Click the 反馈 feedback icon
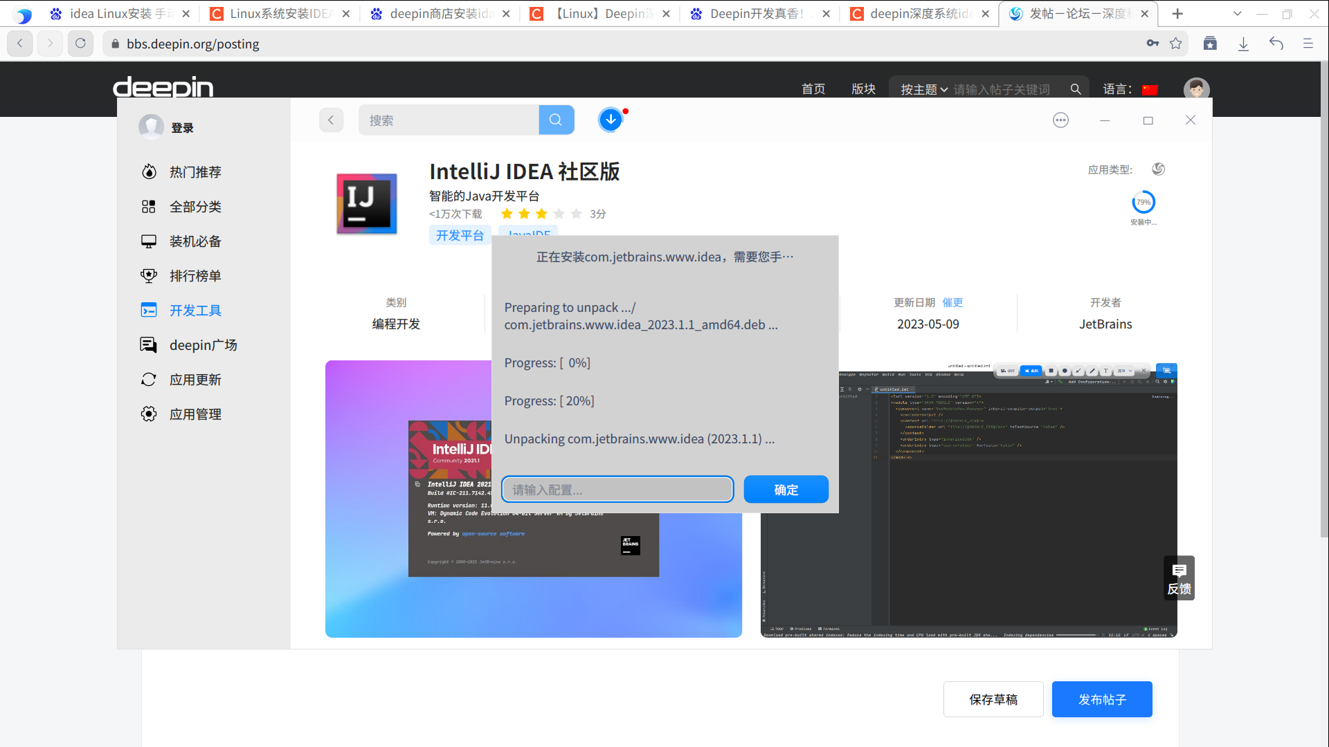Viewport: 1329px width, 747px height. point(1179,578)
